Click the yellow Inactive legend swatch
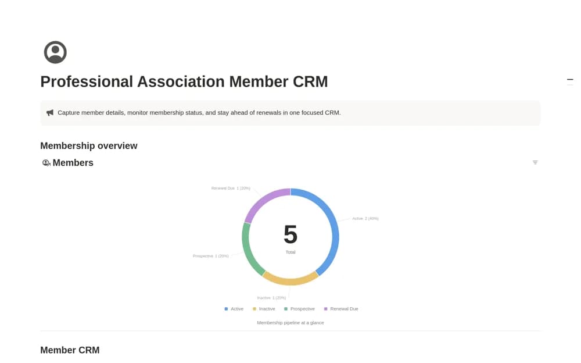 [254, 309]
